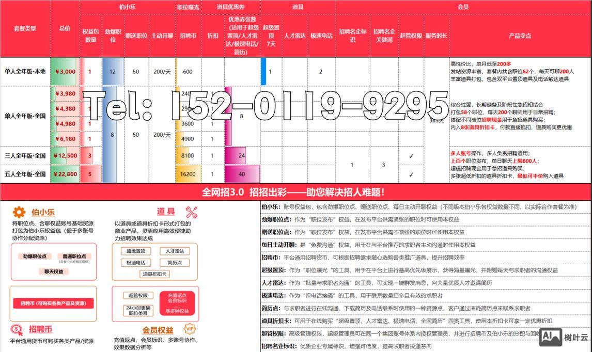Click the 24小时更换职位类目 chip
Image resolution: width=592 pixels, height=352 pixels.
pyautogui.click(x=137, y=309)
